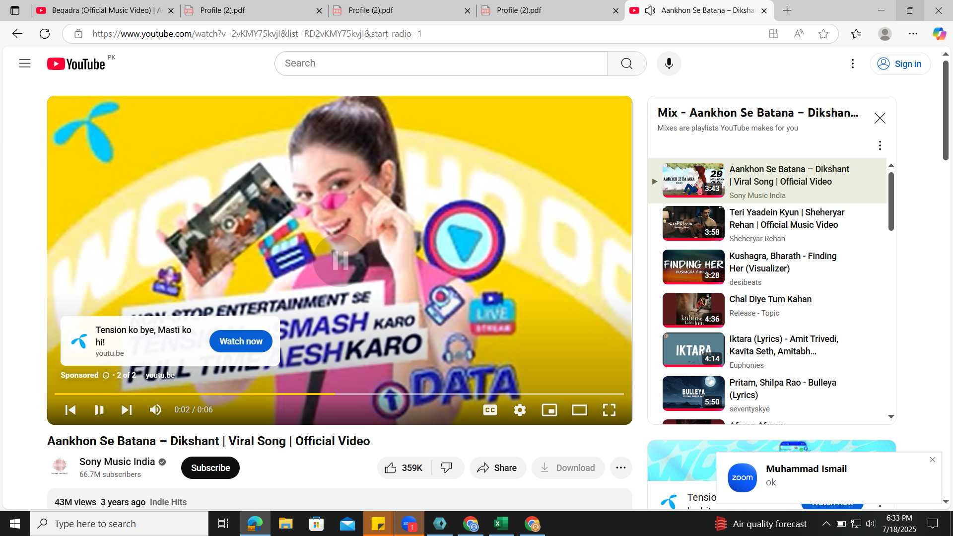Launch Excel from the taskbar
Screen dimensions: 953x536
point(501,524)
